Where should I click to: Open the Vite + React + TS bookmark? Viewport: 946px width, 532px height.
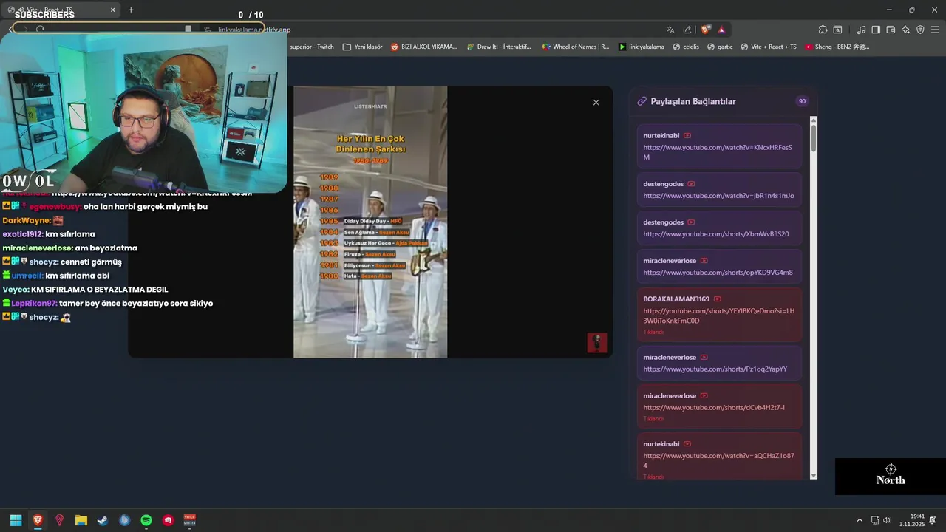coord(769,47)
